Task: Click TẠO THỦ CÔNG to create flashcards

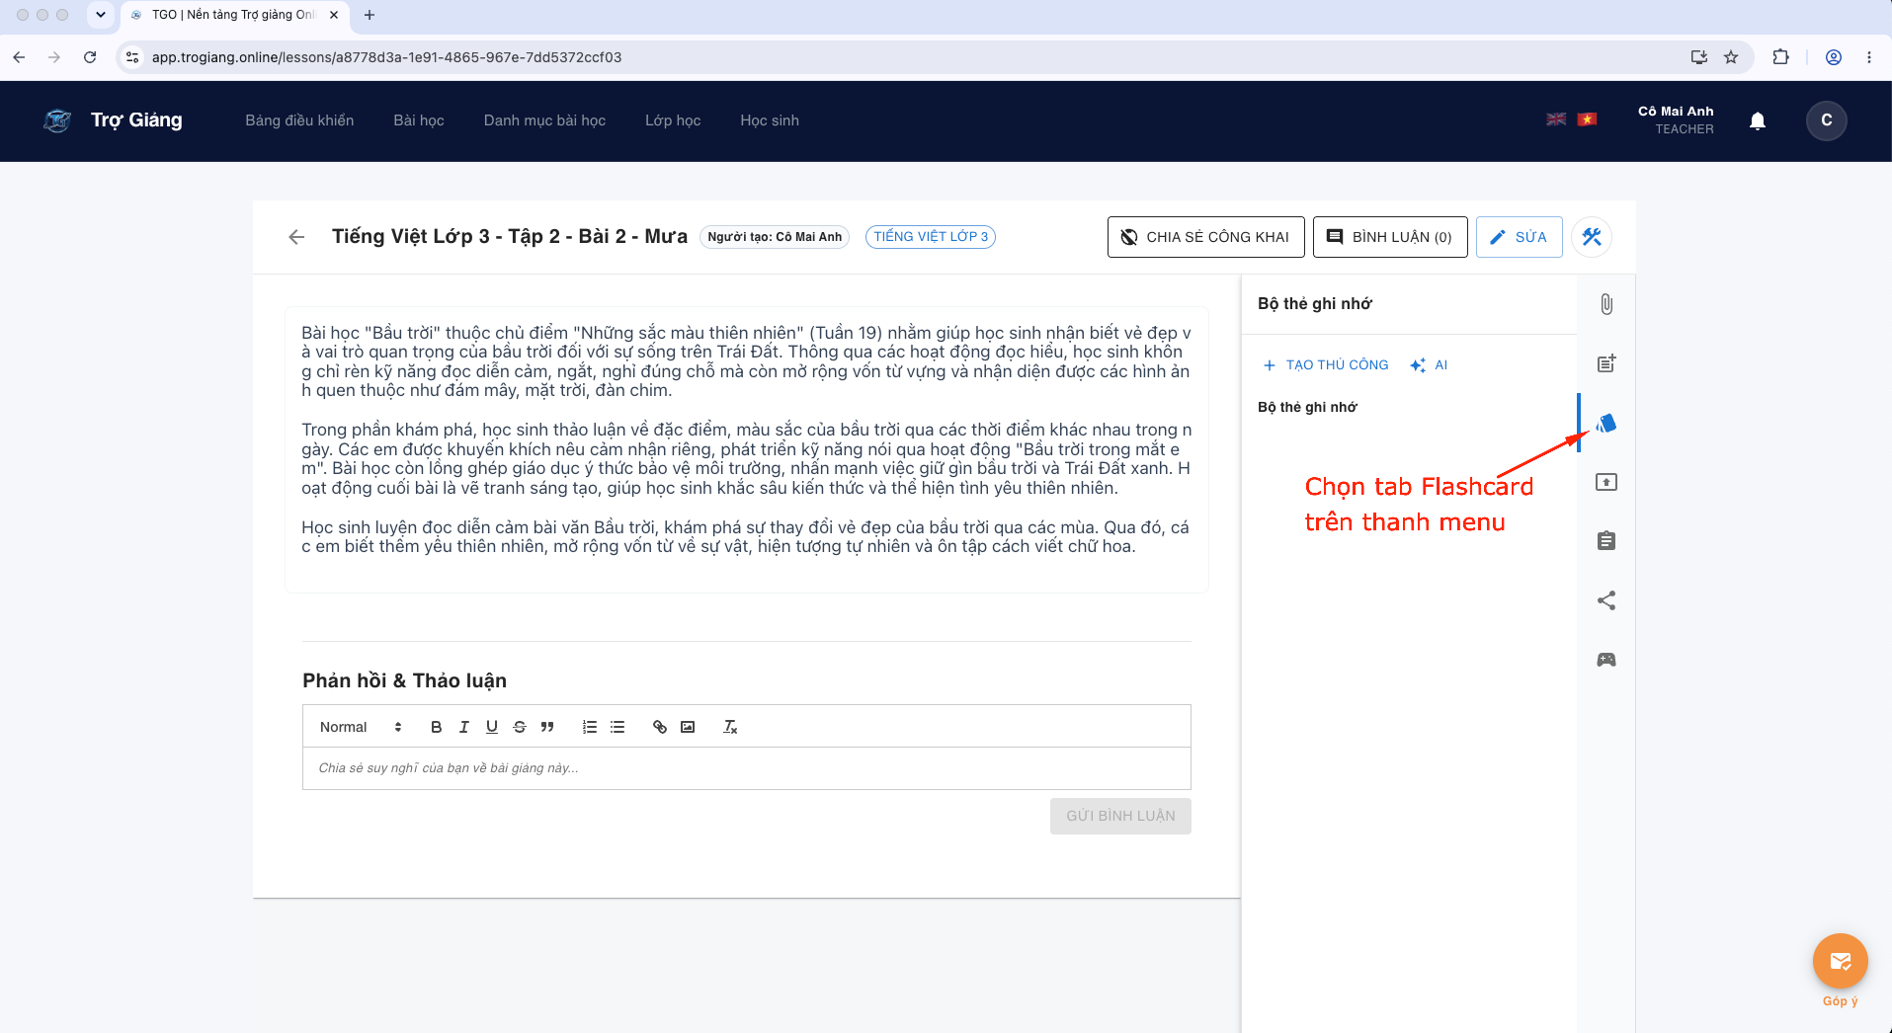Action: coord(1325,365)
